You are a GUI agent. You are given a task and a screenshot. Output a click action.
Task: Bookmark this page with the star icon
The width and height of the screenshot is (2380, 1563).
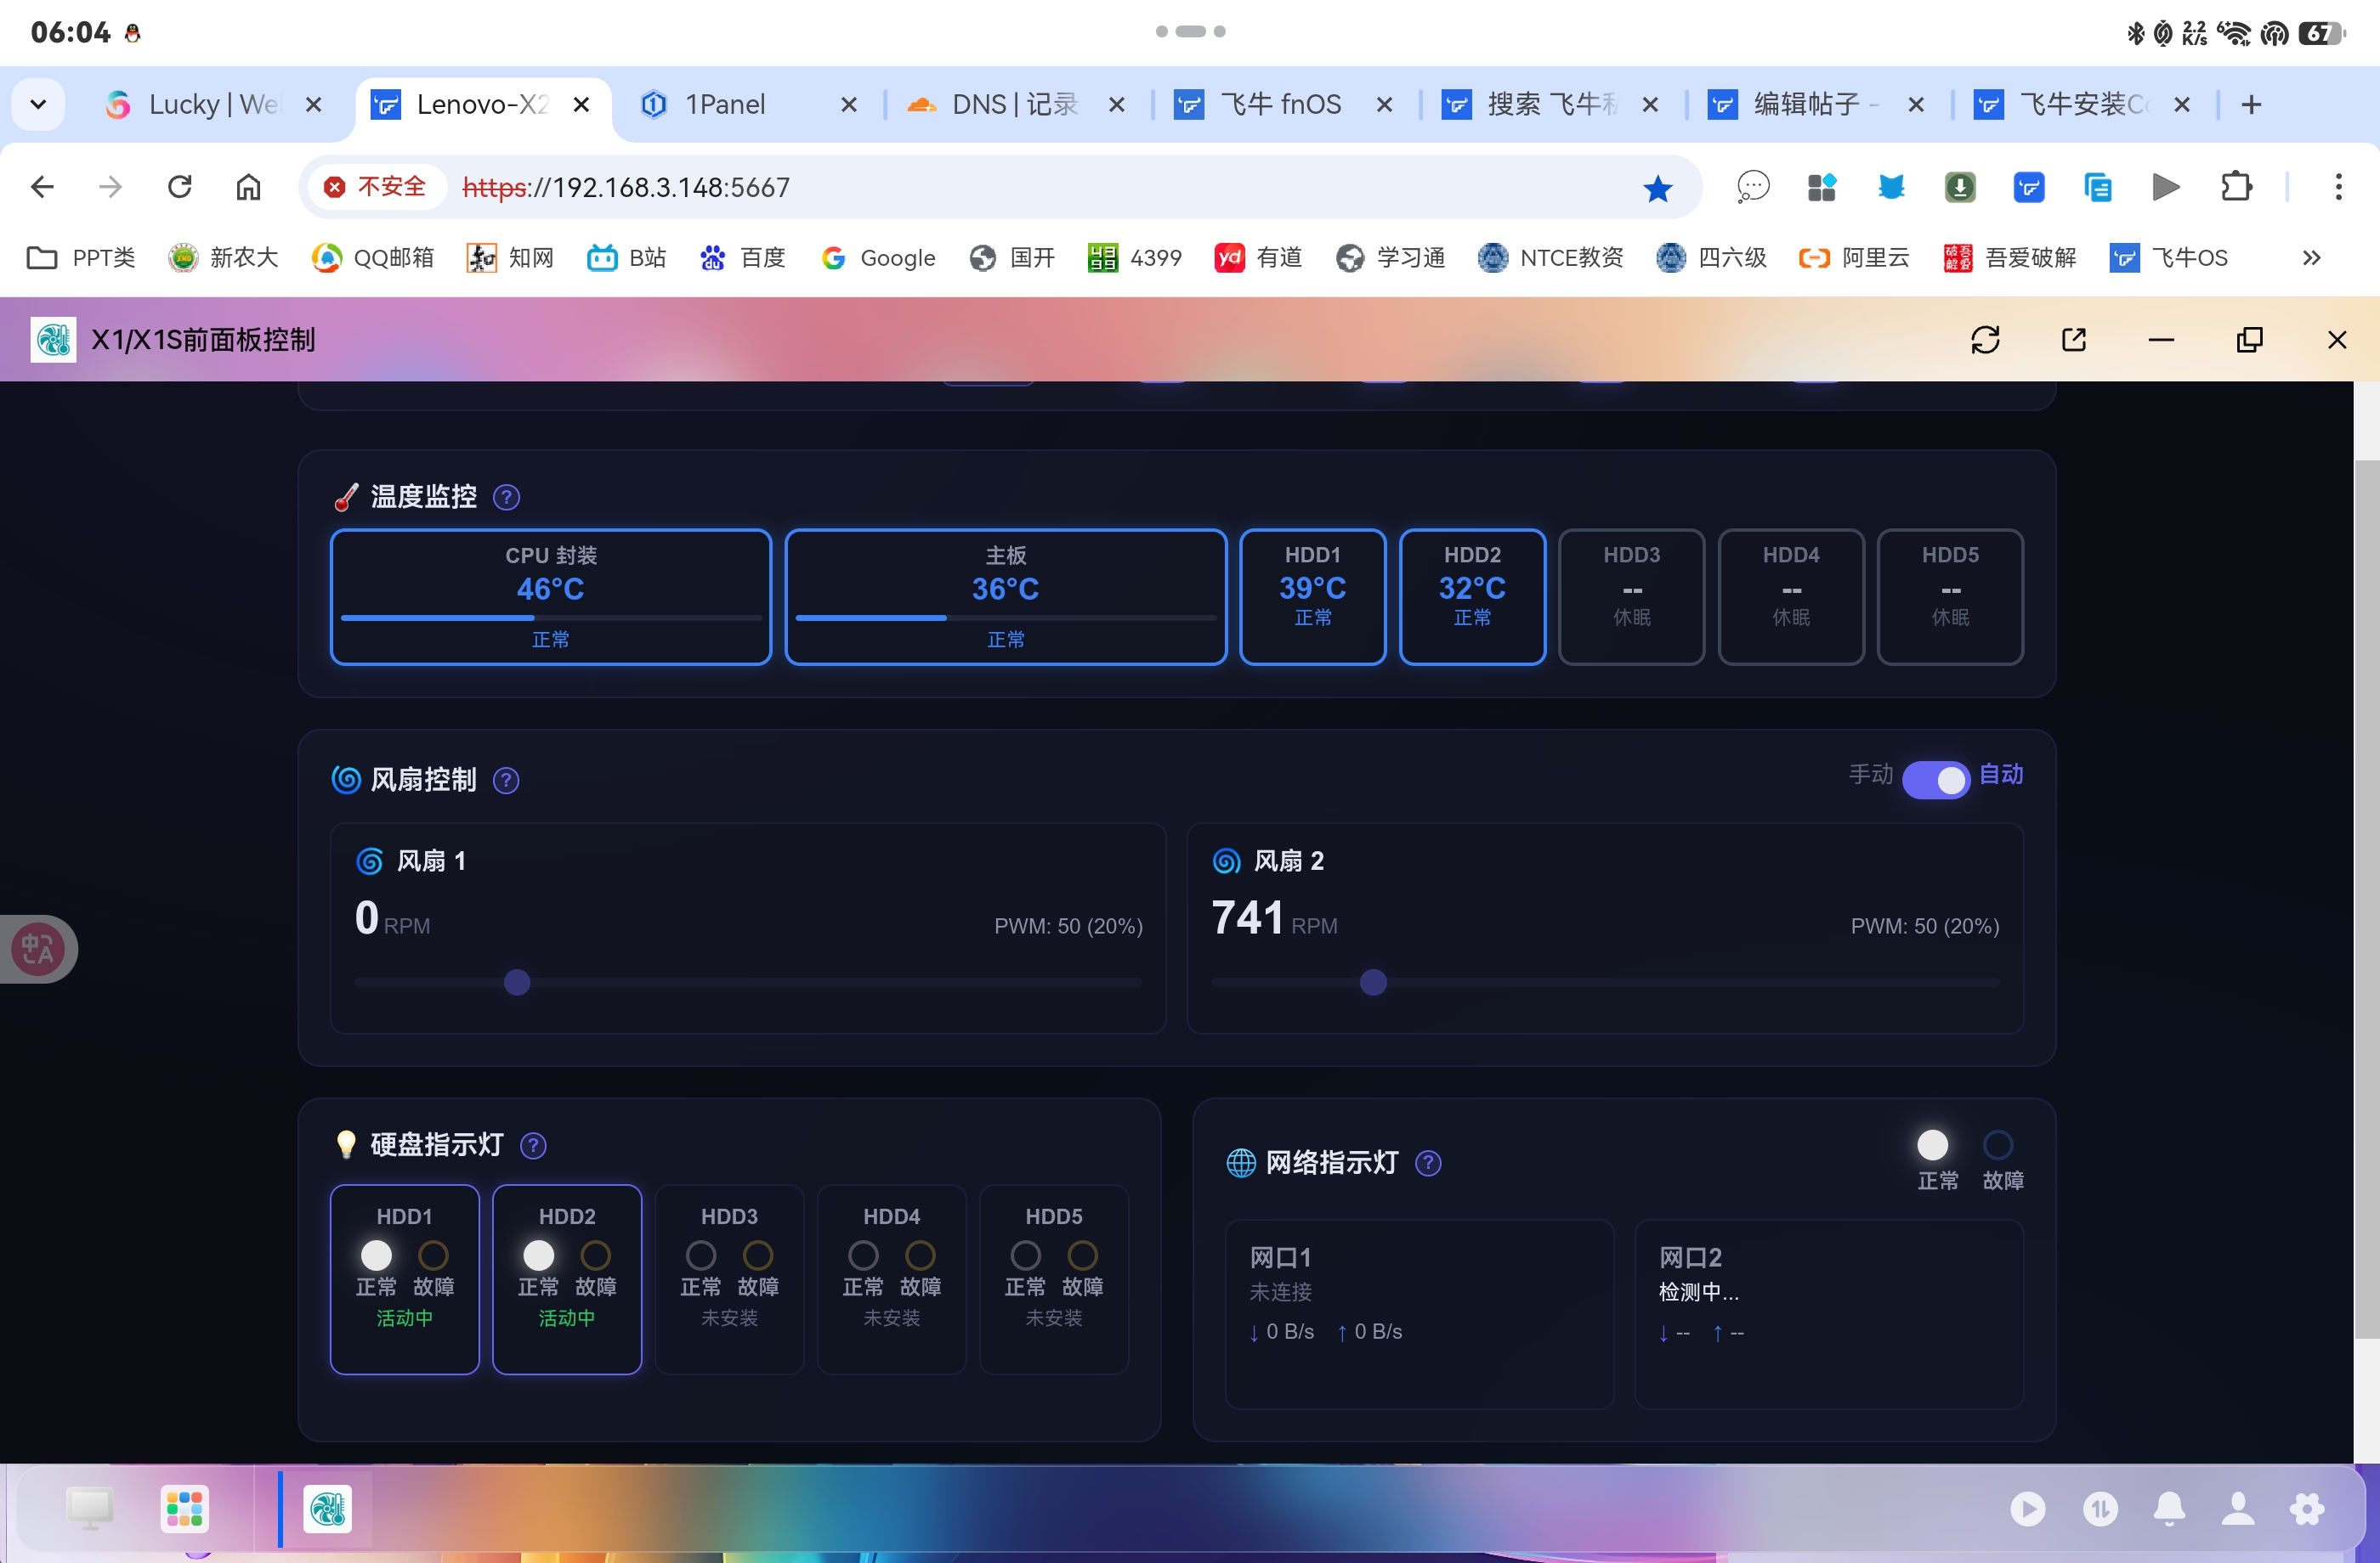click(x=1658, y=188)
